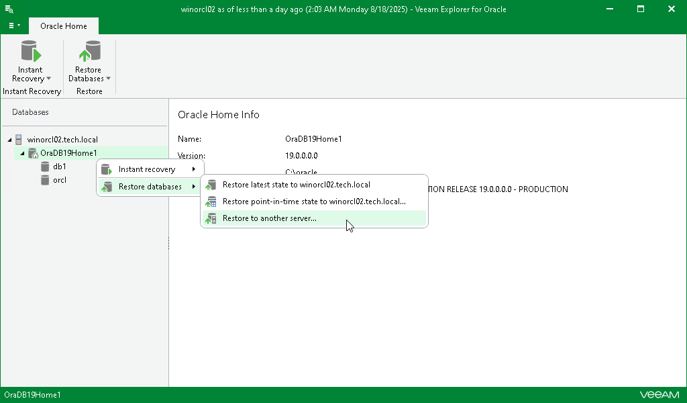Click the OraDB19Home1 home icon
687x403 pixels.
point(32,152)
